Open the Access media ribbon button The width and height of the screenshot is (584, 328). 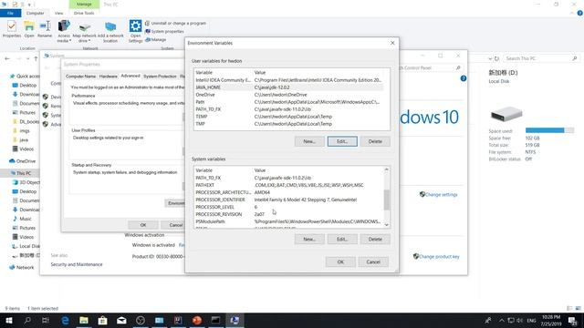click(x=64, y=31)
